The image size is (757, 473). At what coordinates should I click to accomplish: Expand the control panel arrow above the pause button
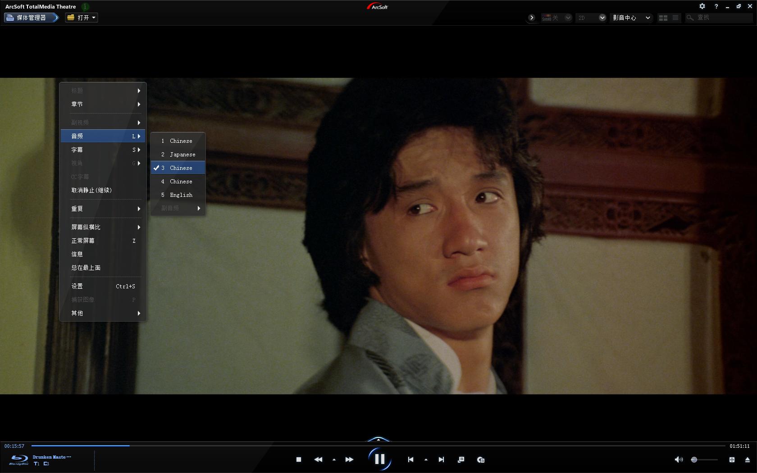(x=378, y=439)
